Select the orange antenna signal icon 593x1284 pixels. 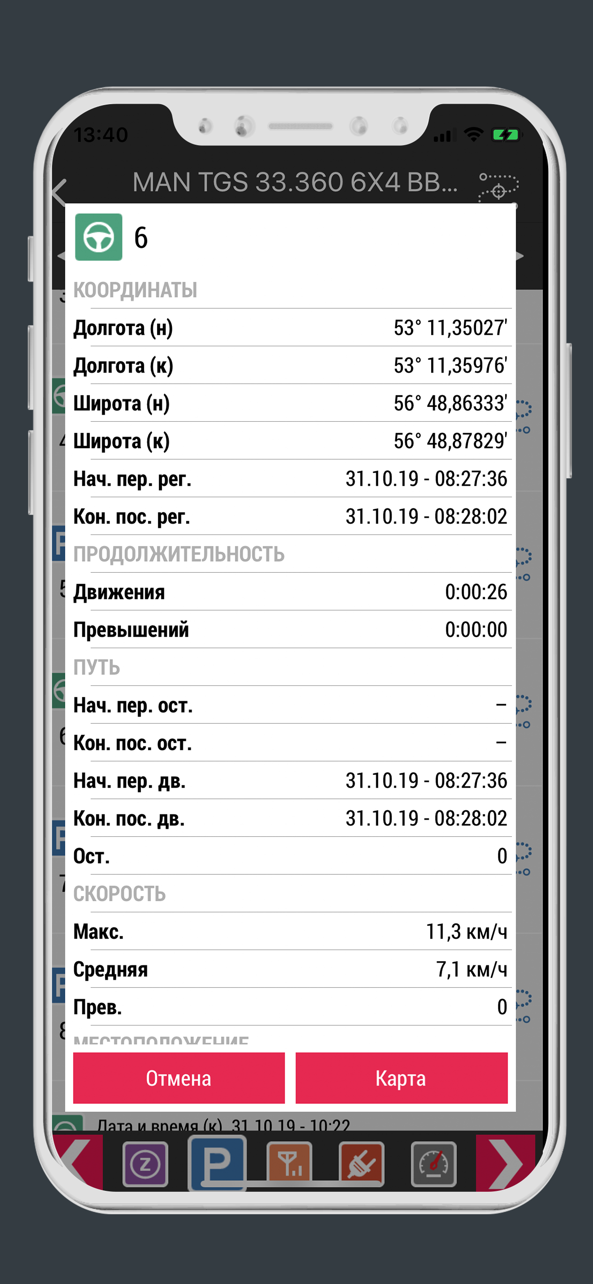point(289,1165)
